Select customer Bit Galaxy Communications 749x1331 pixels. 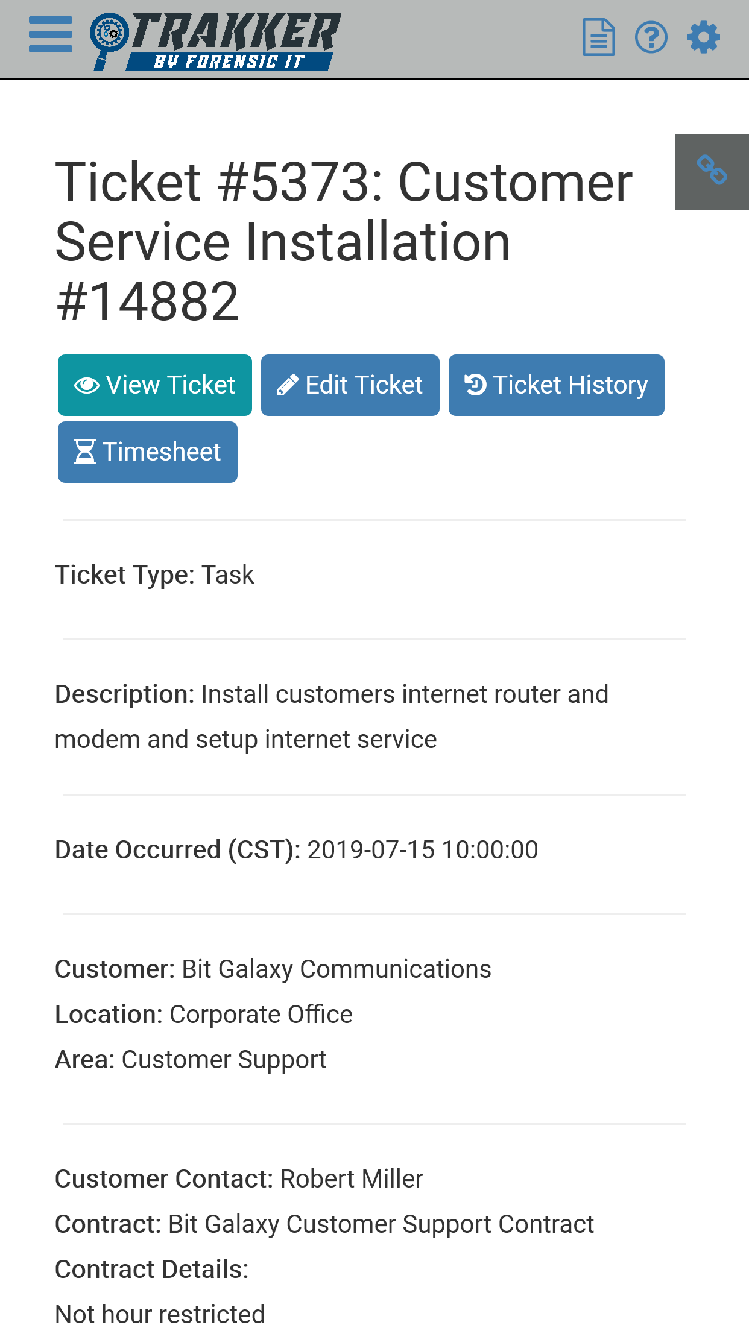click(x=336, y=969)
